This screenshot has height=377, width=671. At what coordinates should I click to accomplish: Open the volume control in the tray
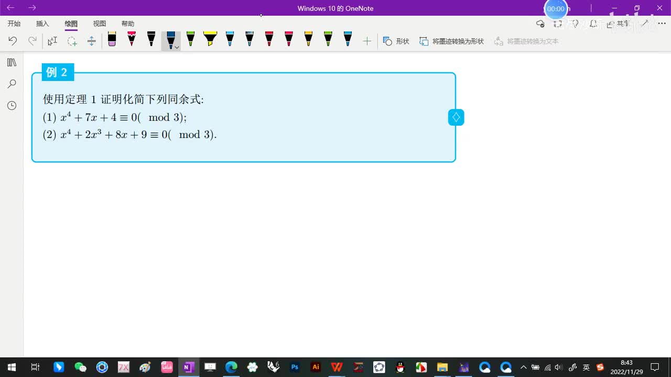[559, 367]
